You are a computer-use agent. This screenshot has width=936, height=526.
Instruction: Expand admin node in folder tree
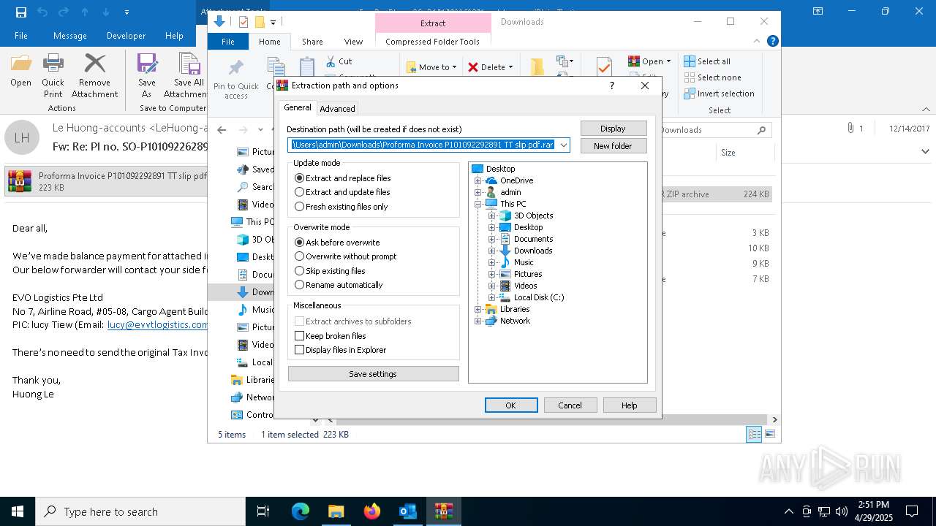[478, 192]
